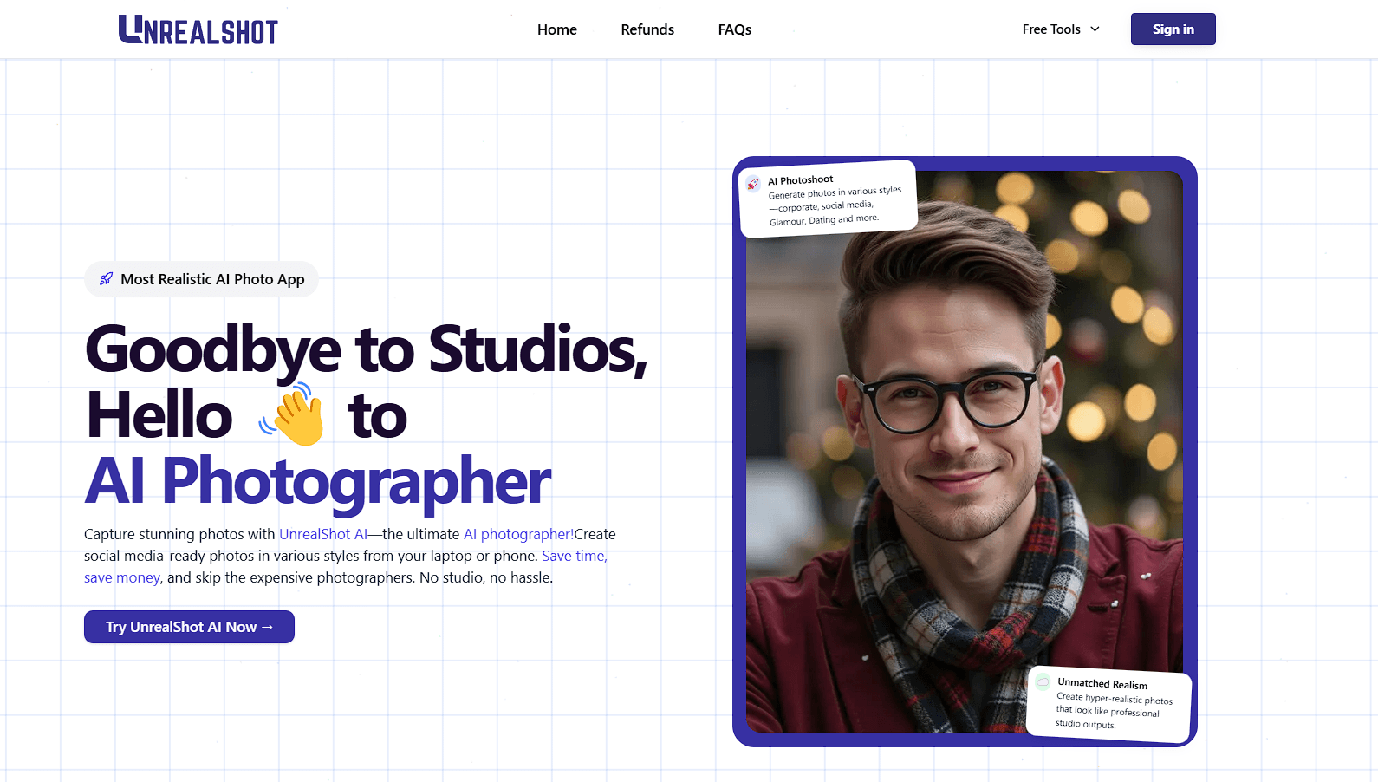Open the FAQs menu item

[x=735, y=29]
